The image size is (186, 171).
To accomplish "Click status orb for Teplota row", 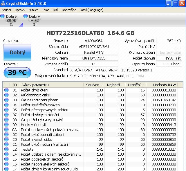I will 6,149.
